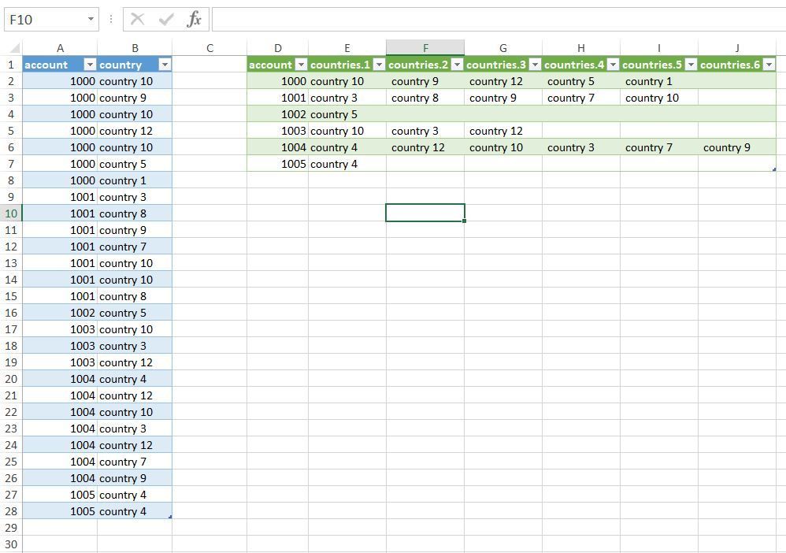Click cell G2 containing country 12
Screen dimensions: 786x553
pyautogui.click(x=503, y=81)
